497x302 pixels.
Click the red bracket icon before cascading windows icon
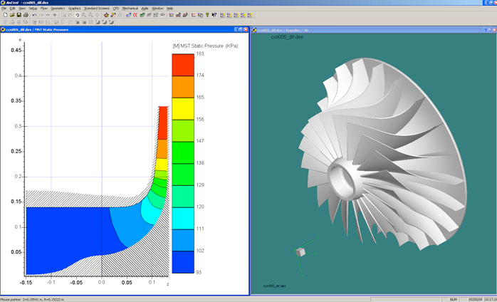click(193, 15)
